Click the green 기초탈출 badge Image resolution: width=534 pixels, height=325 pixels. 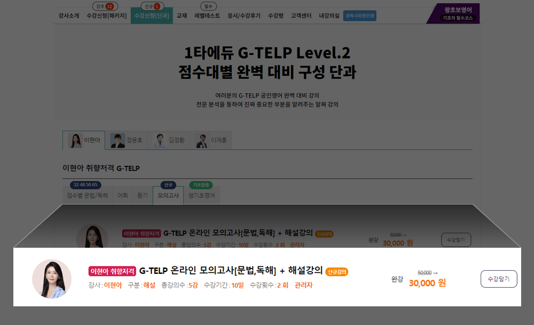201,184
